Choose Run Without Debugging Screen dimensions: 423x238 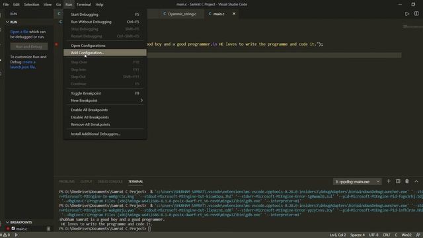tap(105, 22)
